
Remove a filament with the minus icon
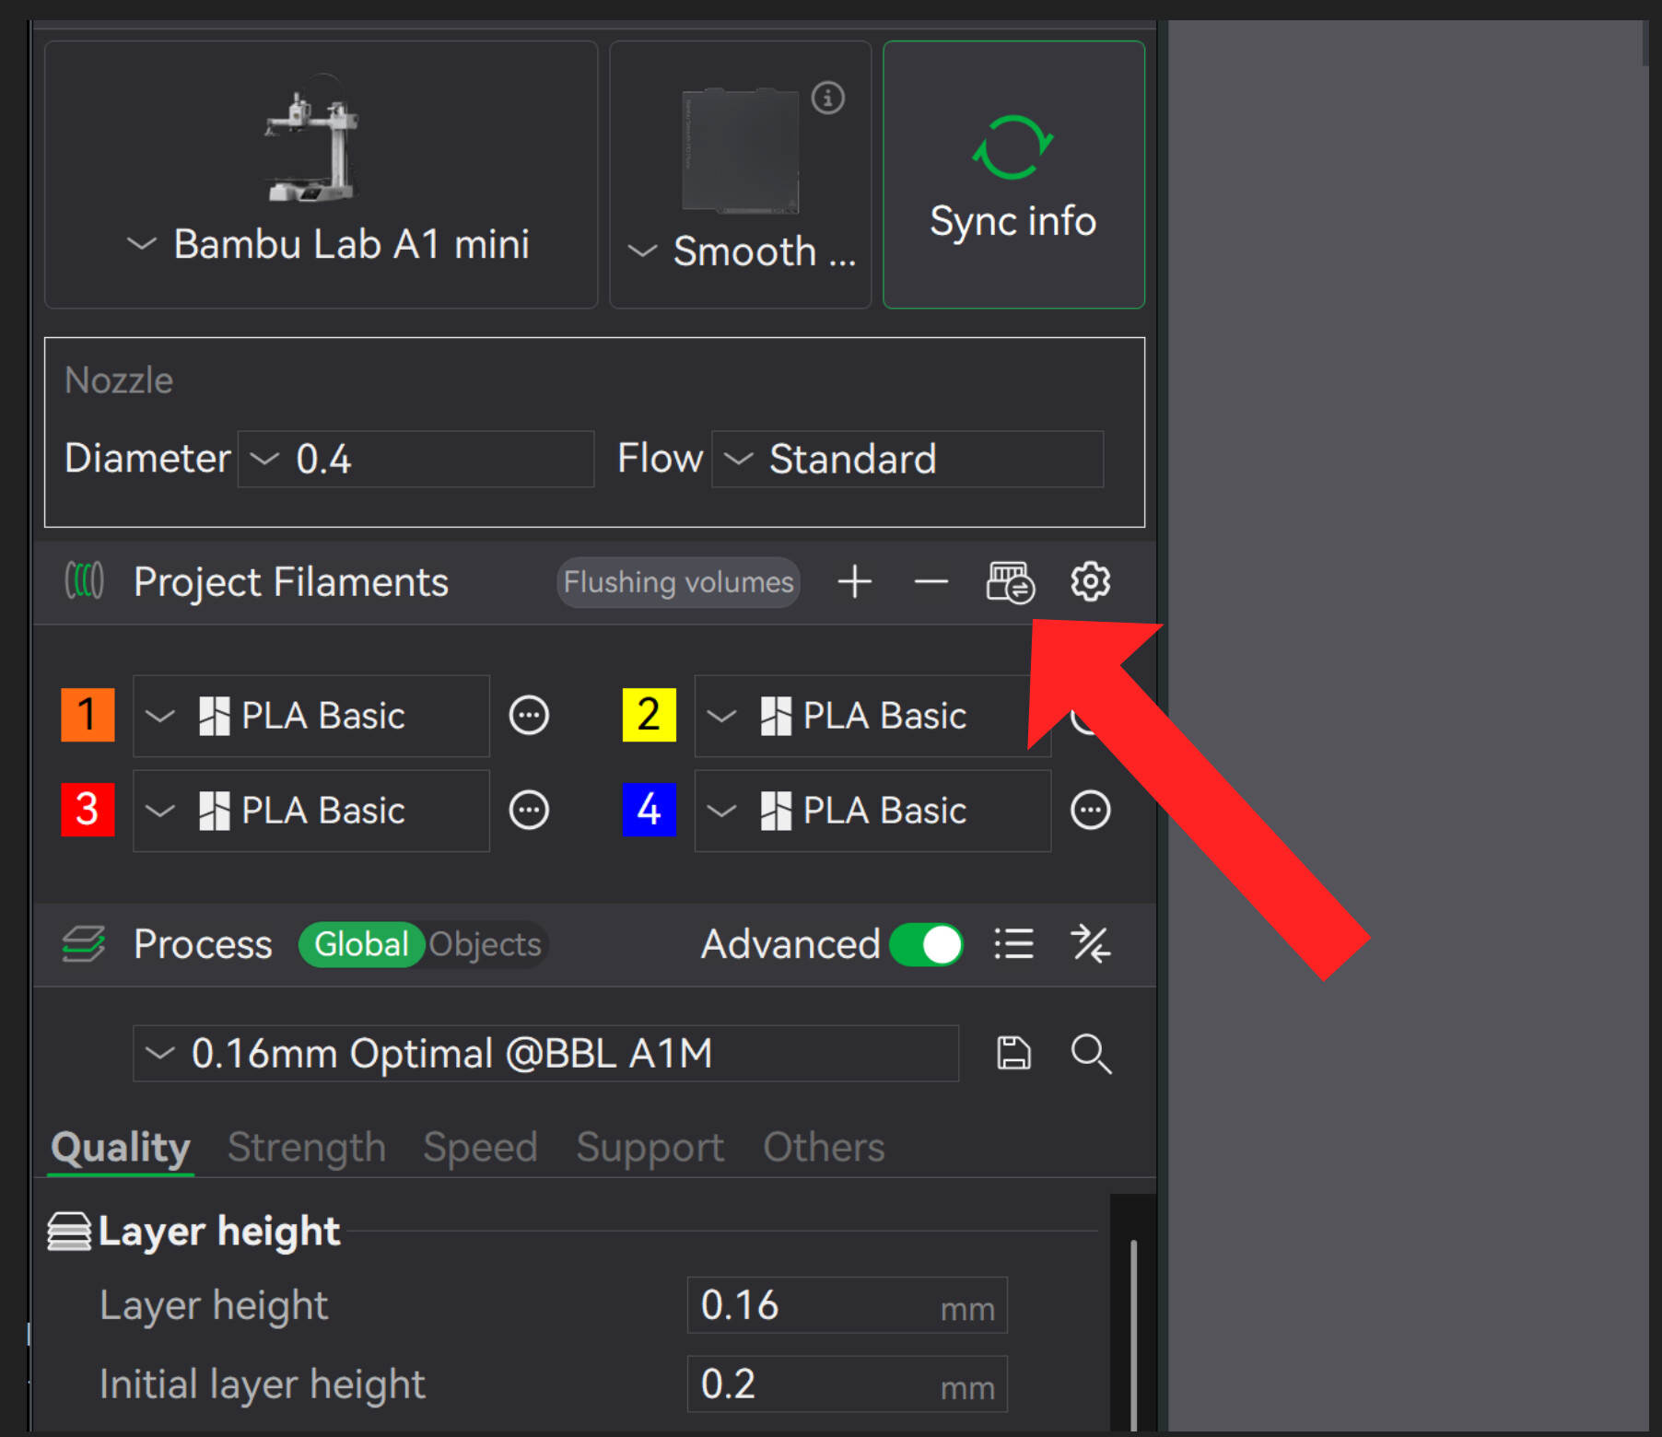coord(931,582)
